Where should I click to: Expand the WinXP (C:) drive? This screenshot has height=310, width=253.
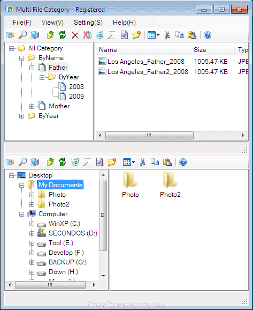(x=32, y=224)
